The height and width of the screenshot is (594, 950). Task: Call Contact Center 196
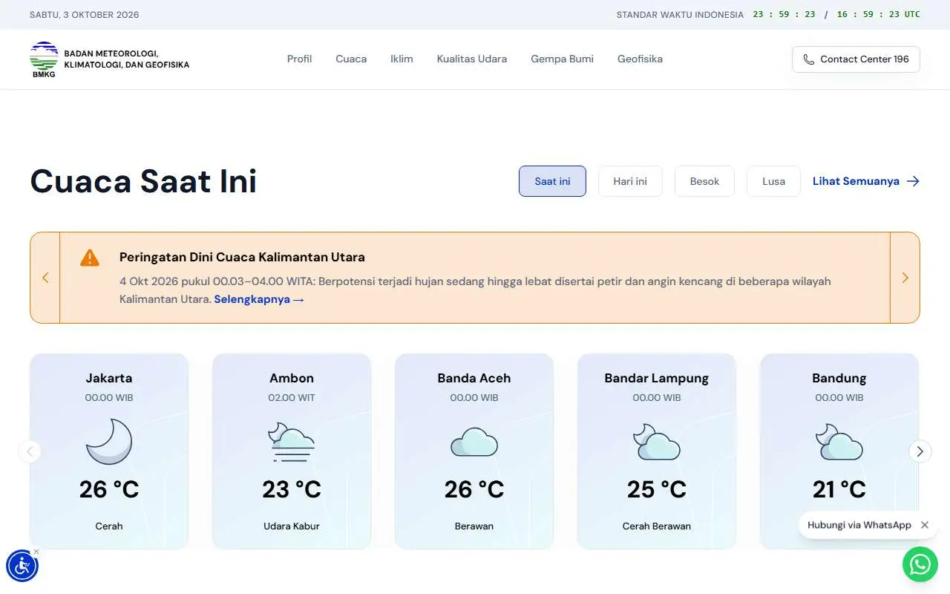point(856,59)
